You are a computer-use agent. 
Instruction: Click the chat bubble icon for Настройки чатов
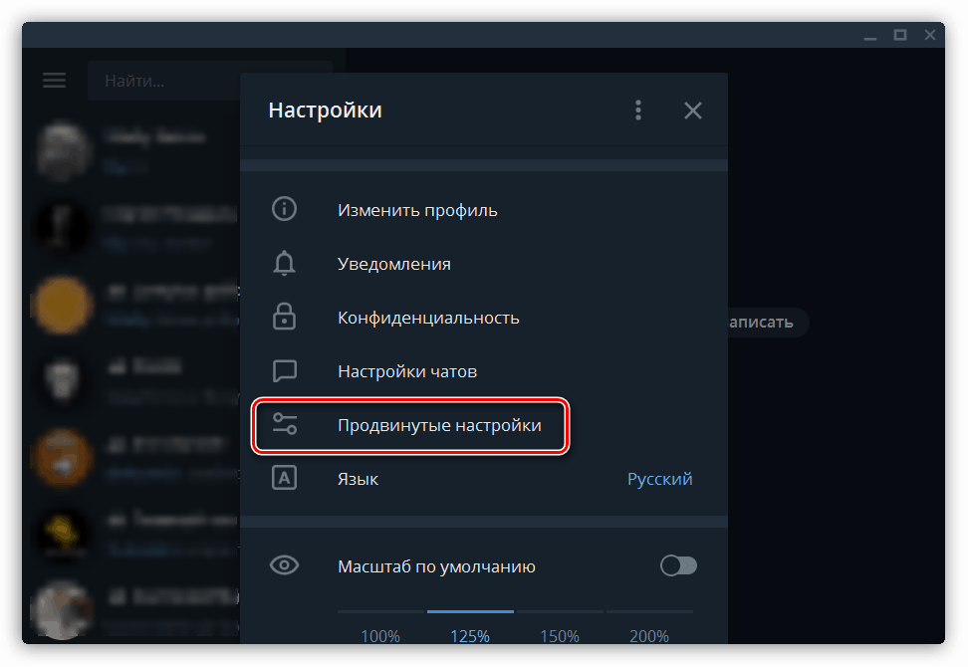(285, 370)
